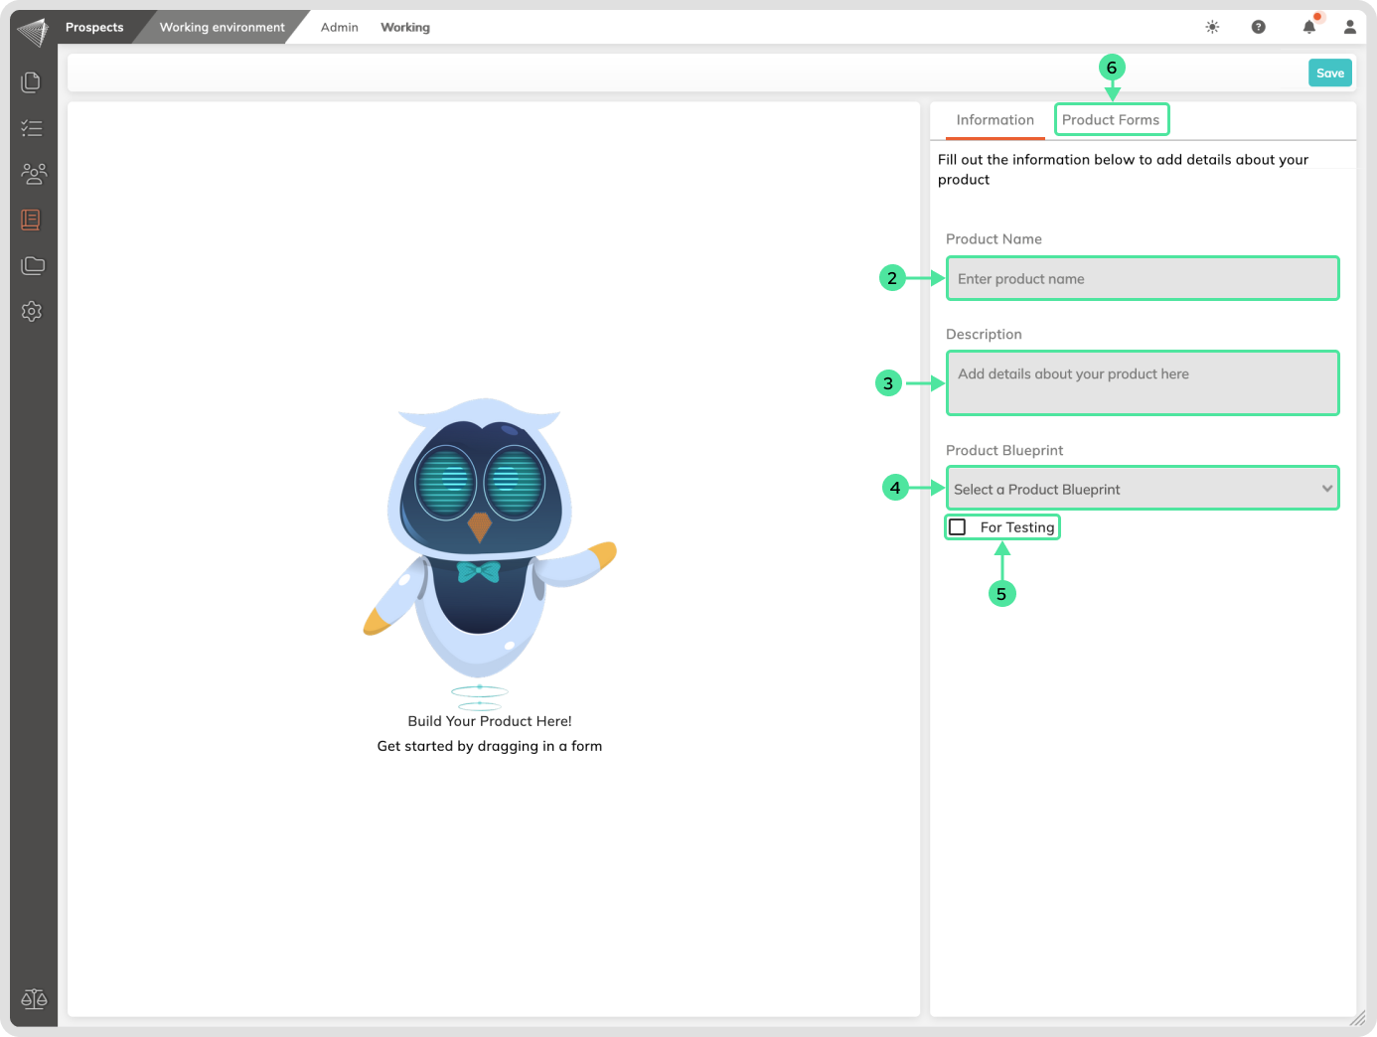1377x1037 pixels.
Task: Click the app logo in the top-left corner
Action: (x=33, y=31)
